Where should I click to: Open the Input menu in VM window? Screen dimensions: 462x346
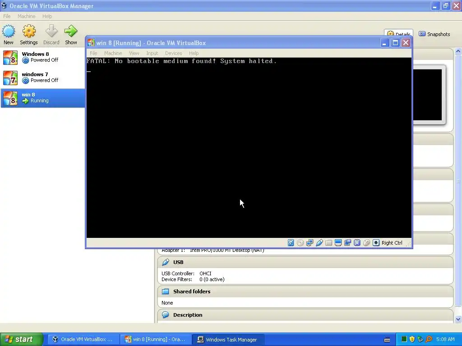(x=152, y=53)
